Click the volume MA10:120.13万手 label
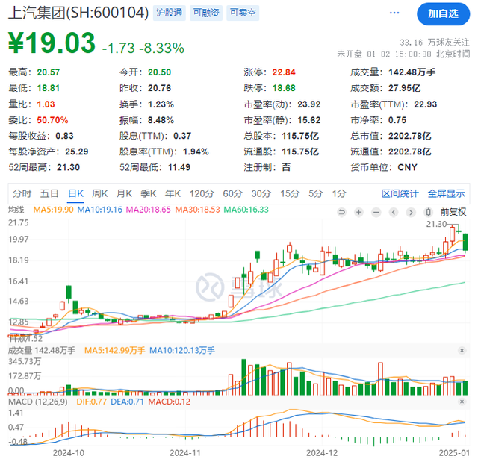Viewport: 478px width, 459px height. pos(182,351)
